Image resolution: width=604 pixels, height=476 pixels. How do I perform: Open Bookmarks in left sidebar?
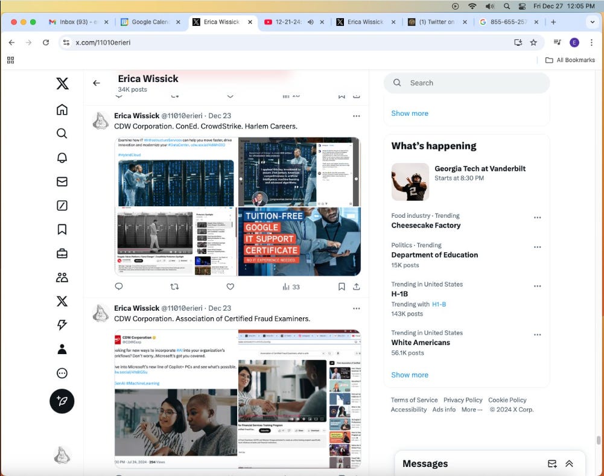point(62,229)
